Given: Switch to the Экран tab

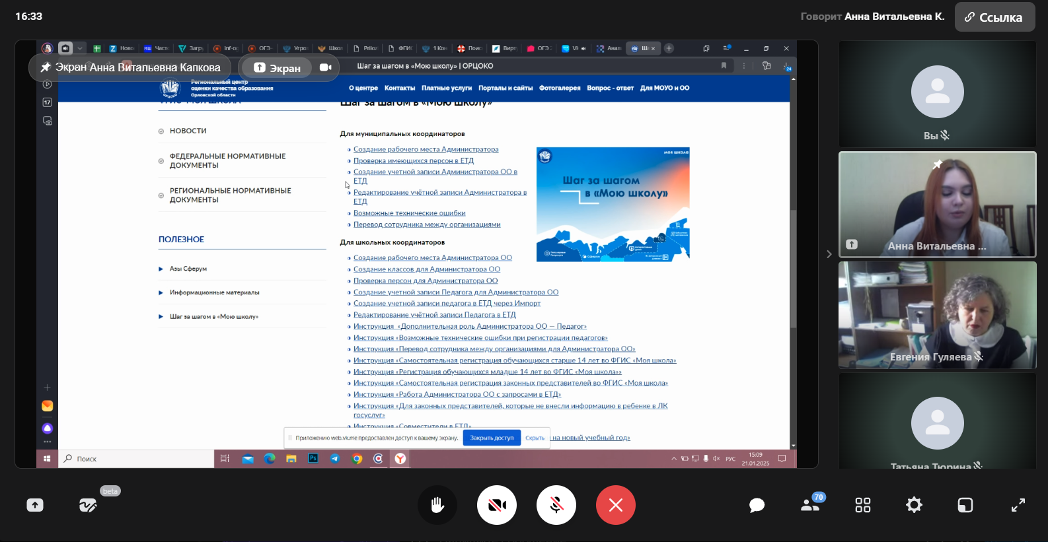Looking at the screenshot, I should (x=278, y=67).
